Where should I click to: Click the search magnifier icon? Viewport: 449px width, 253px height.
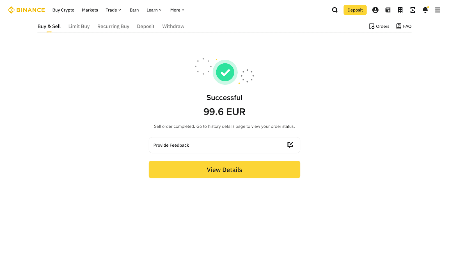pyautogui.click(x=335, y=10)
